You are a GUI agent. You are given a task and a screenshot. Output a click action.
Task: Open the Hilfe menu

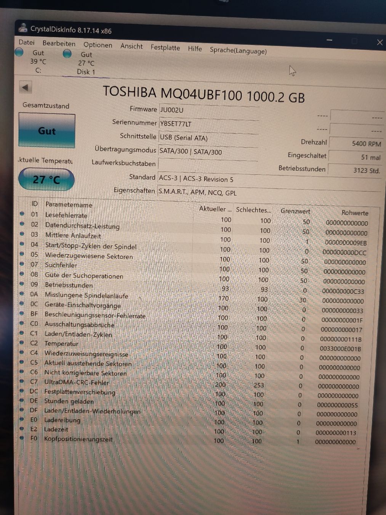pos(195,48)
